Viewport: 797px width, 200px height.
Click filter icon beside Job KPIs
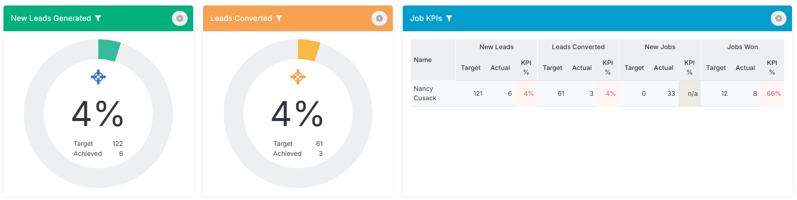449,18
